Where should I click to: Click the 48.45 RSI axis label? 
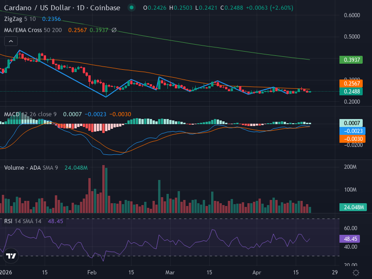tap(350, 239)
